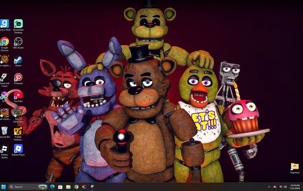Switch to Game Jolt in taskbar
This screenshot has height=191, width=303.
tap(92, 187)
